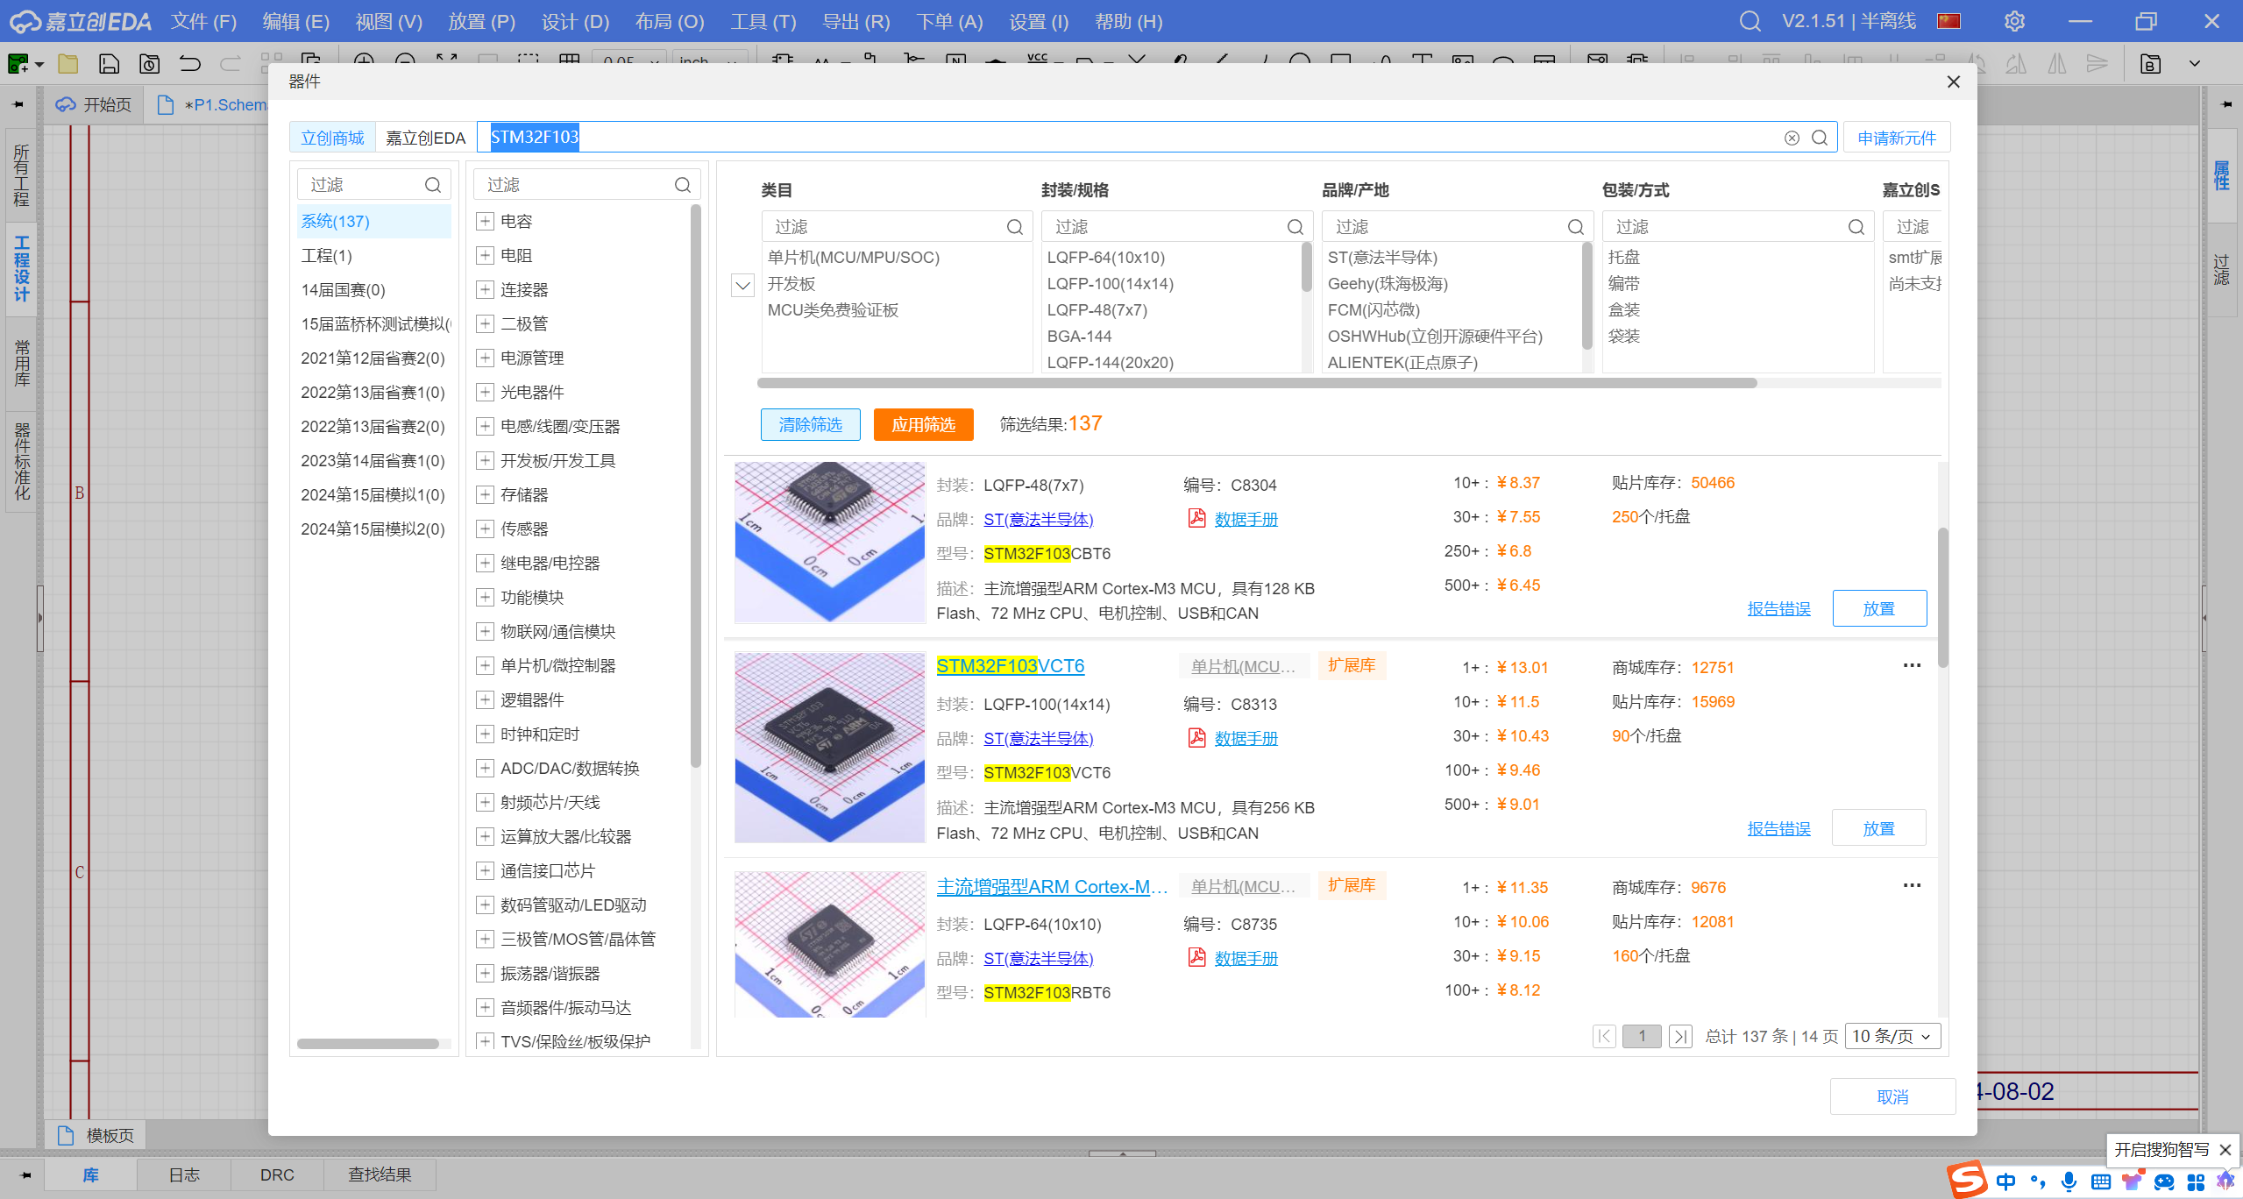Click the magnifier search icon in title bar
The image size is (2243, 1199).
pos(1750,21)
